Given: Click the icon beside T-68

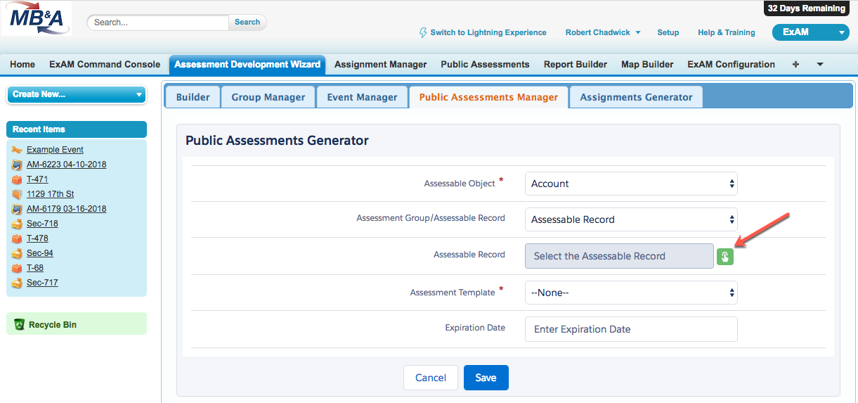Looking at the screenshot, I should click(17, 268).
